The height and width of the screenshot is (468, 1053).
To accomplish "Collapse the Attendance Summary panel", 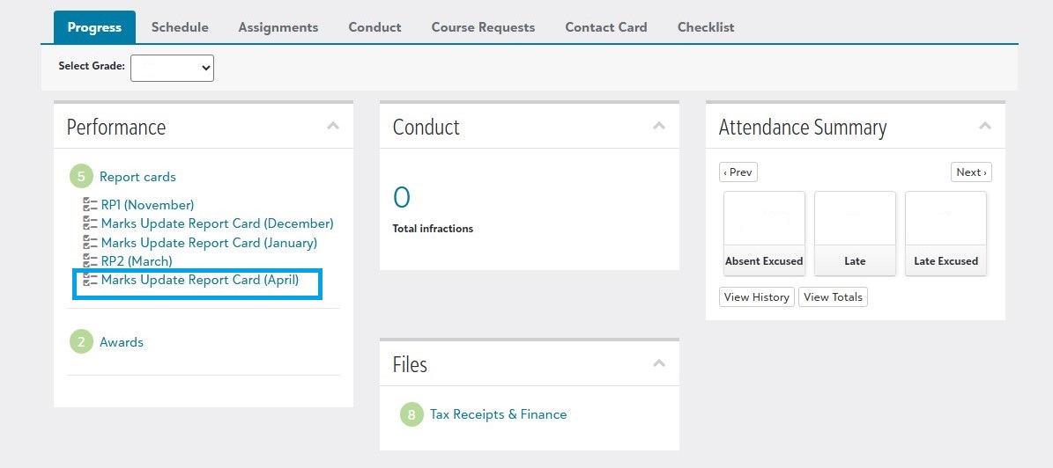I will tap(985, 126).
